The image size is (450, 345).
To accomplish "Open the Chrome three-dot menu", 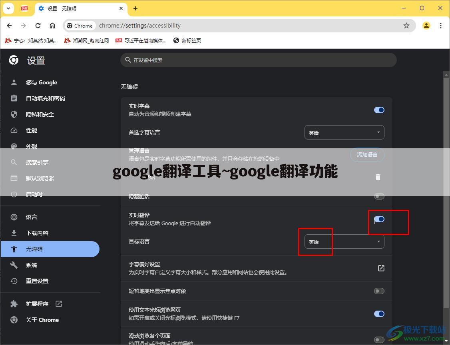I will tap(441, 26).
